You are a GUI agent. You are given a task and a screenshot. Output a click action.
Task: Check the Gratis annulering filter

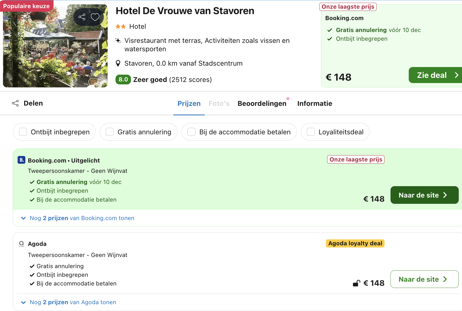110,132
